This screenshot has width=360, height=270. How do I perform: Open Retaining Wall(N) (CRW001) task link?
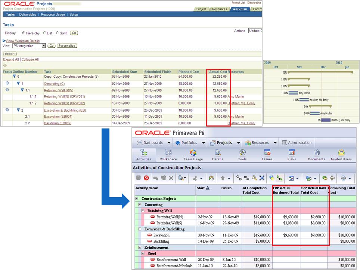point(64,96)
